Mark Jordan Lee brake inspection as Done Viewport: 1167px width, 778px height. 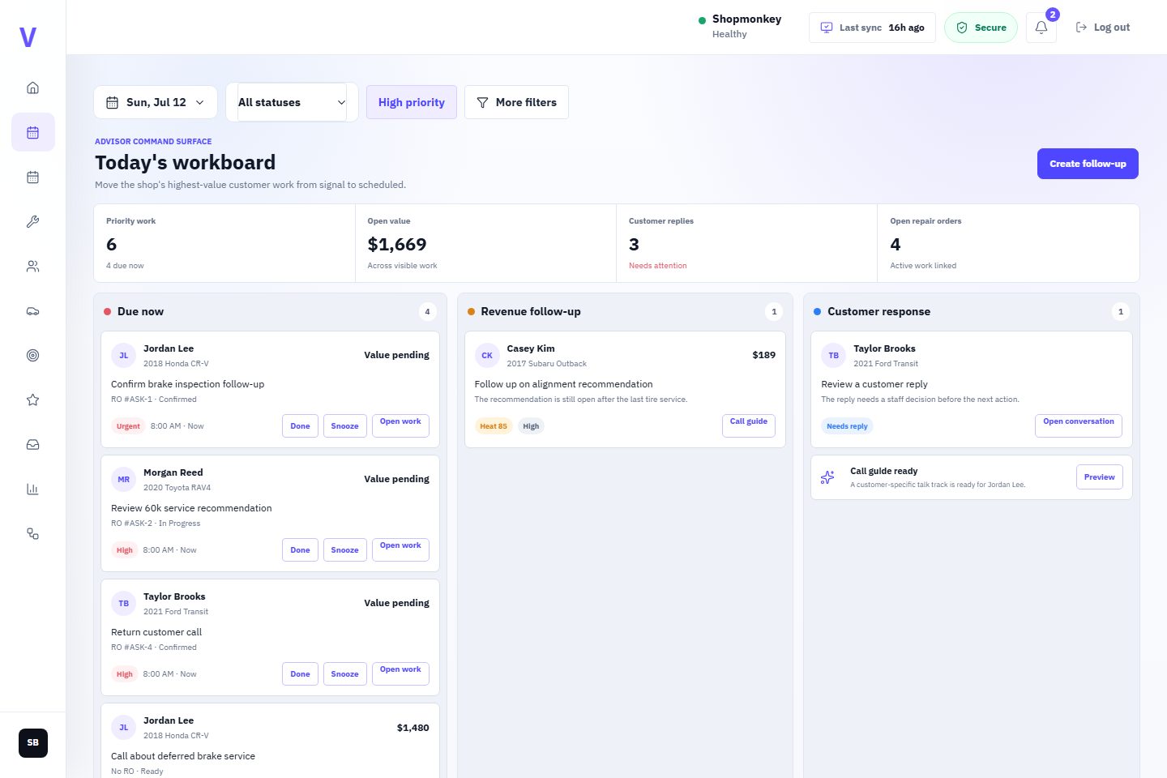coord(300,426)
